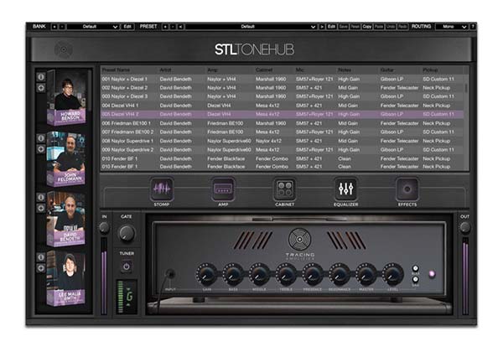
Task: Click the Level knob on amp
Action: point(392,274)
